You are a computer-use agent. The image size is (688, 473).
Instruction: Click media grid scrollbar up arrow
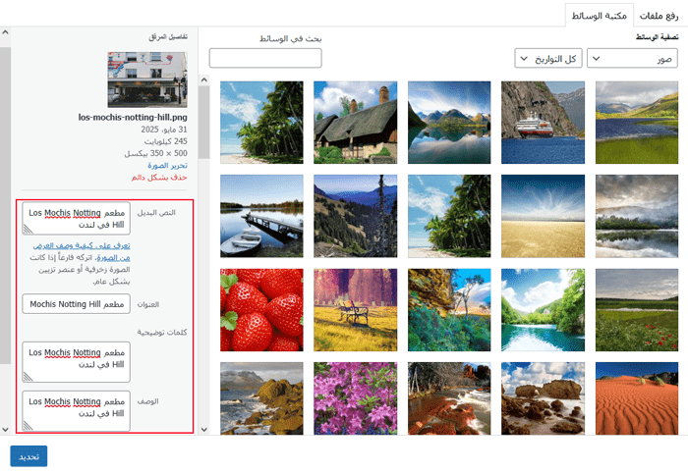tap(204, 80)
